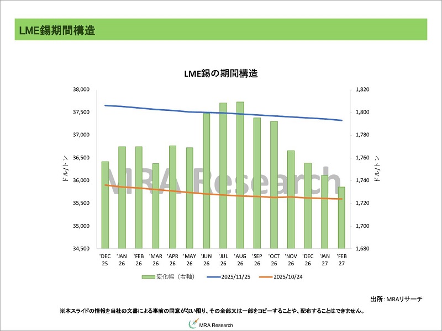442x331 pixels.
Task: Click the left axis title ドル/トン
Action: [65, 169]
